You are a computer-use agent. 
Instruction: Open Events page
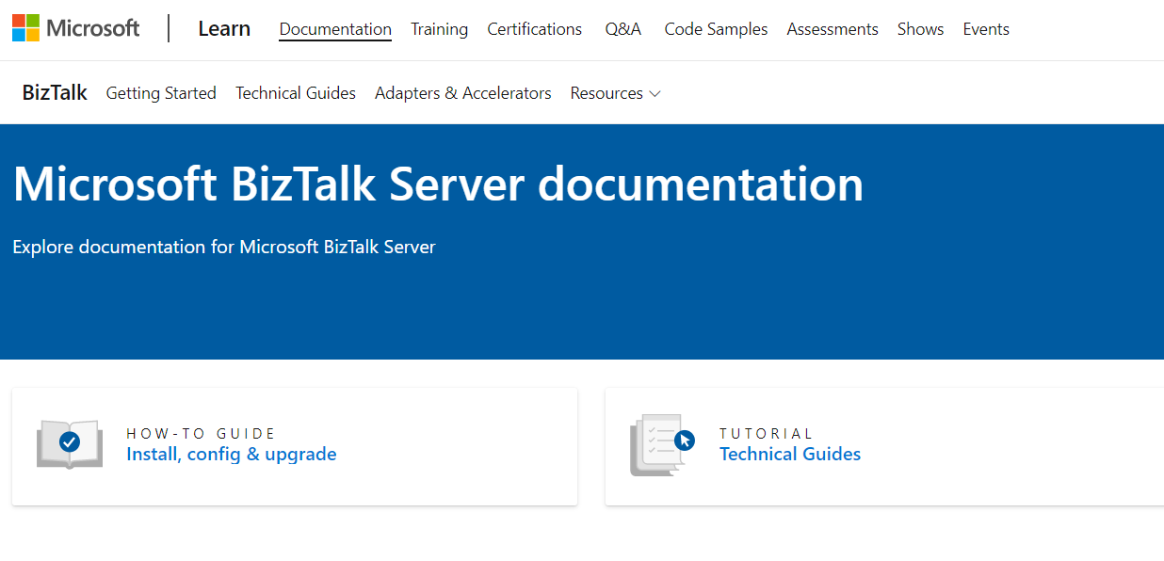pos(986,29)
